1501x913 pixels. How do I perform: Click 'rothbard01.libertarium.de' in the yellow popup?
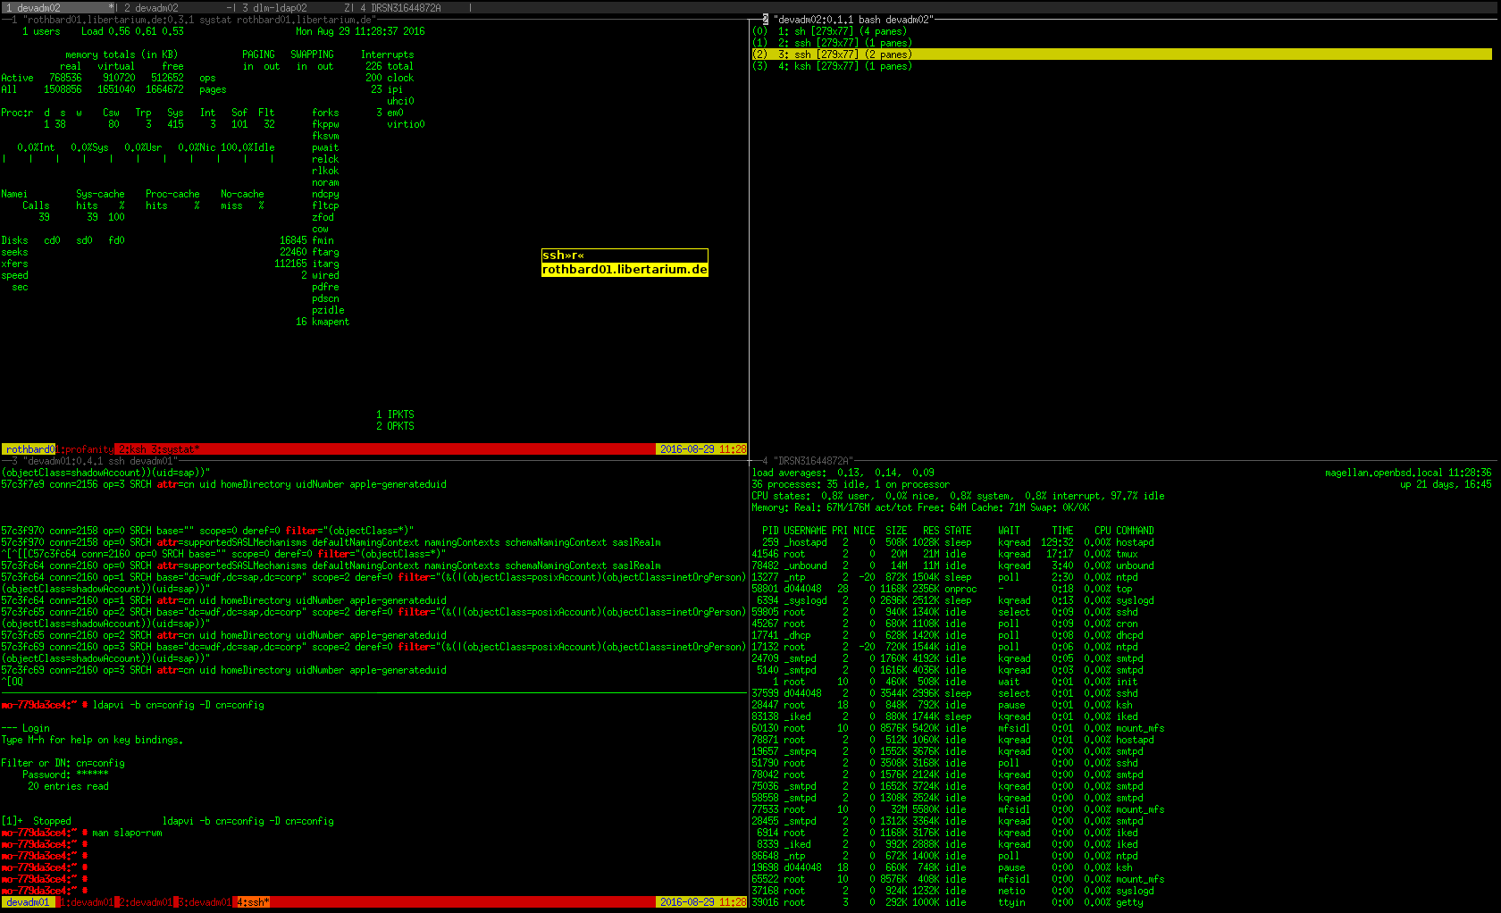click(x=625, y=270)
